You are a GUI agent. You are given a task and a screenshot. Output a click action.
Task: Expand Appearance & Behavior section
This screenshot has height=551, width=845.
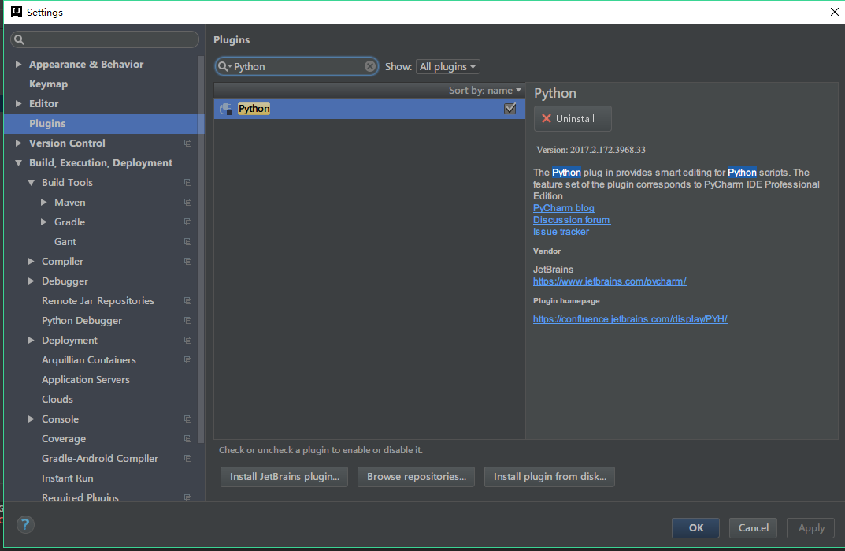coord(18,64)
